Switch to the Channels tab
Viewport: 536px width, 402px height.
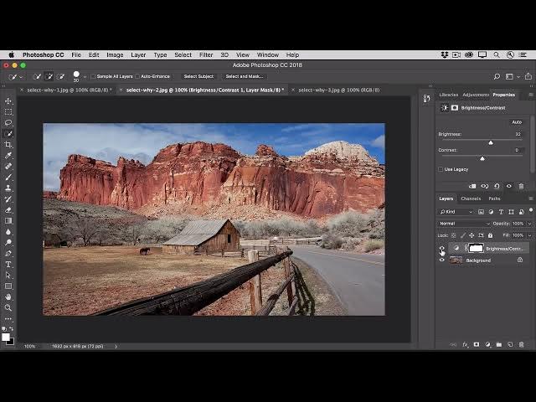[x=471, y=198]
